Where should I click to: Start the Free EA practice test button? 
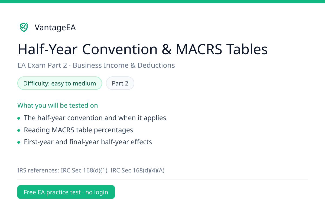pyautogui.click(x=66, y=192)
